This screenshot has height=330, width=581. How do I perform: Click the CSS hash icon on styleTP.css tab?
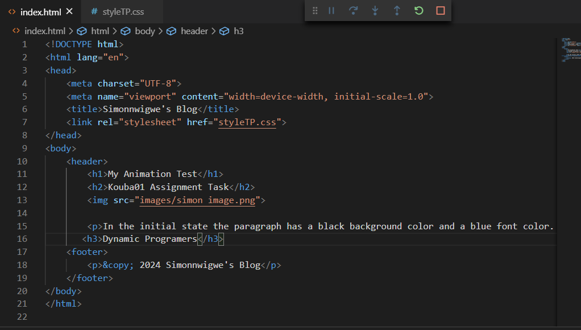[94, 11]
